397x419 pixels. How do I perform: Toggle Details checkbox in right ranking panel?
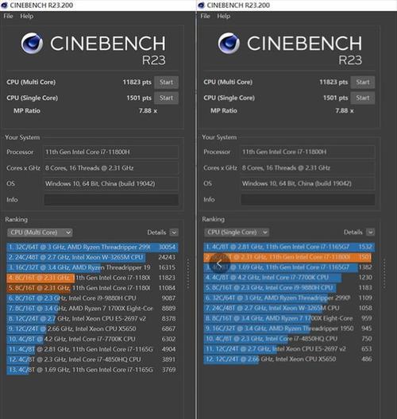(x=370, y=233)
